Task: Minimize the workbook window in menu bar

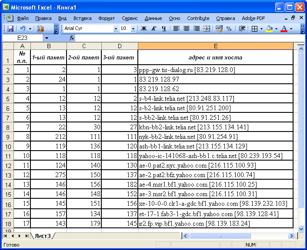Action: pyautogui.click(x=286, y=18)
